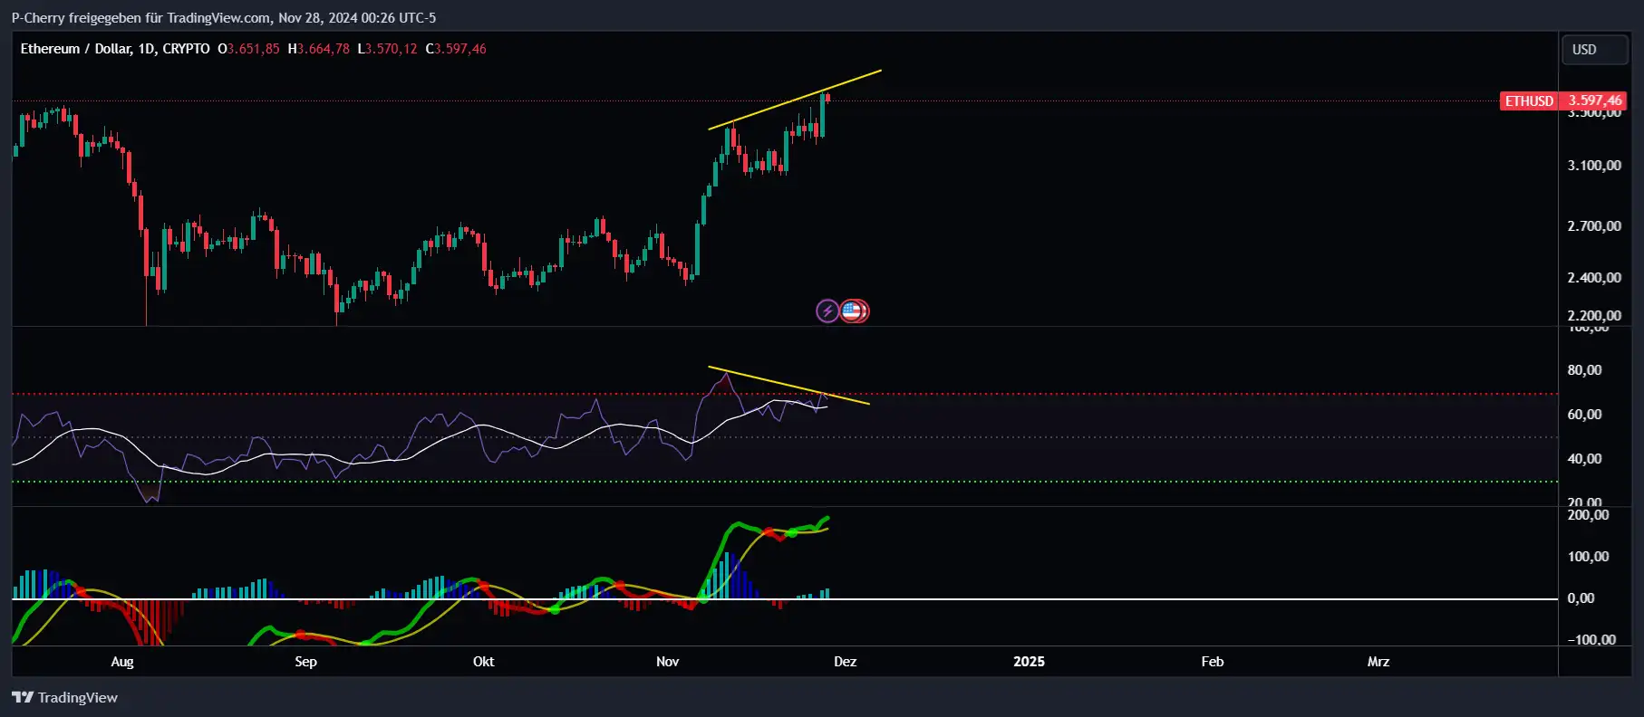Image resolution: width=1644 pixels, height=717 pixels.
Task: Click the 40,00 RSI axis label
Action: pyautogui.click(x=1584, y=459)
